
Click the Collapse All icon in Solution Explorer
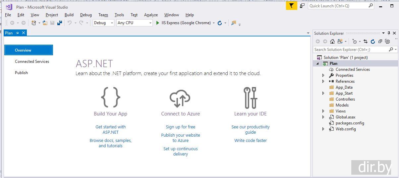tap(380, 41)
